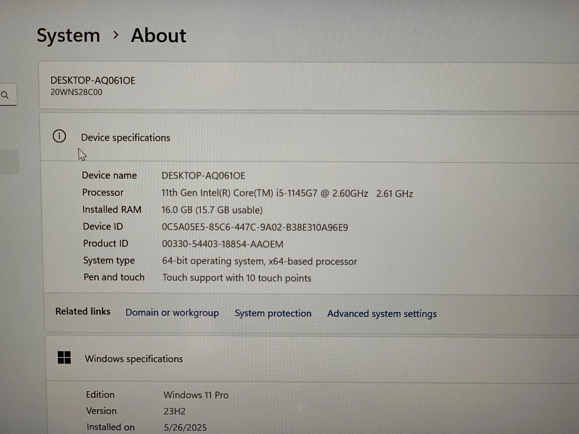579x434 pixels.
Task: Select System type 64-bit value
Action: pyautogui.click(x=259, y=261)
